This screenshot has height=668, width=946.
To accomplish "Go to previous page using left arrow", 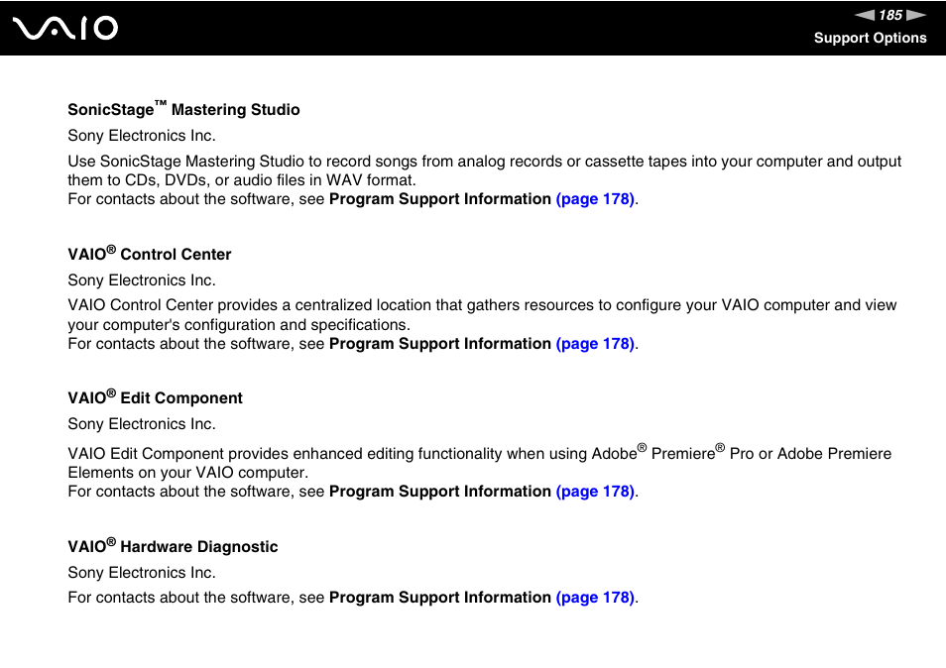I will point(865,15).
